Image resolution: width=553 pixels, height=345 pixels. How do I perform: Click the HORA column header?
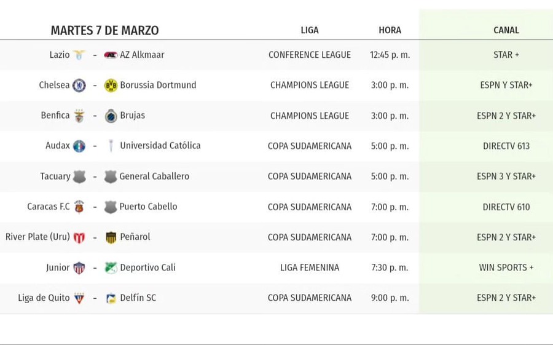pyautogui.click(x=390, y=30)
